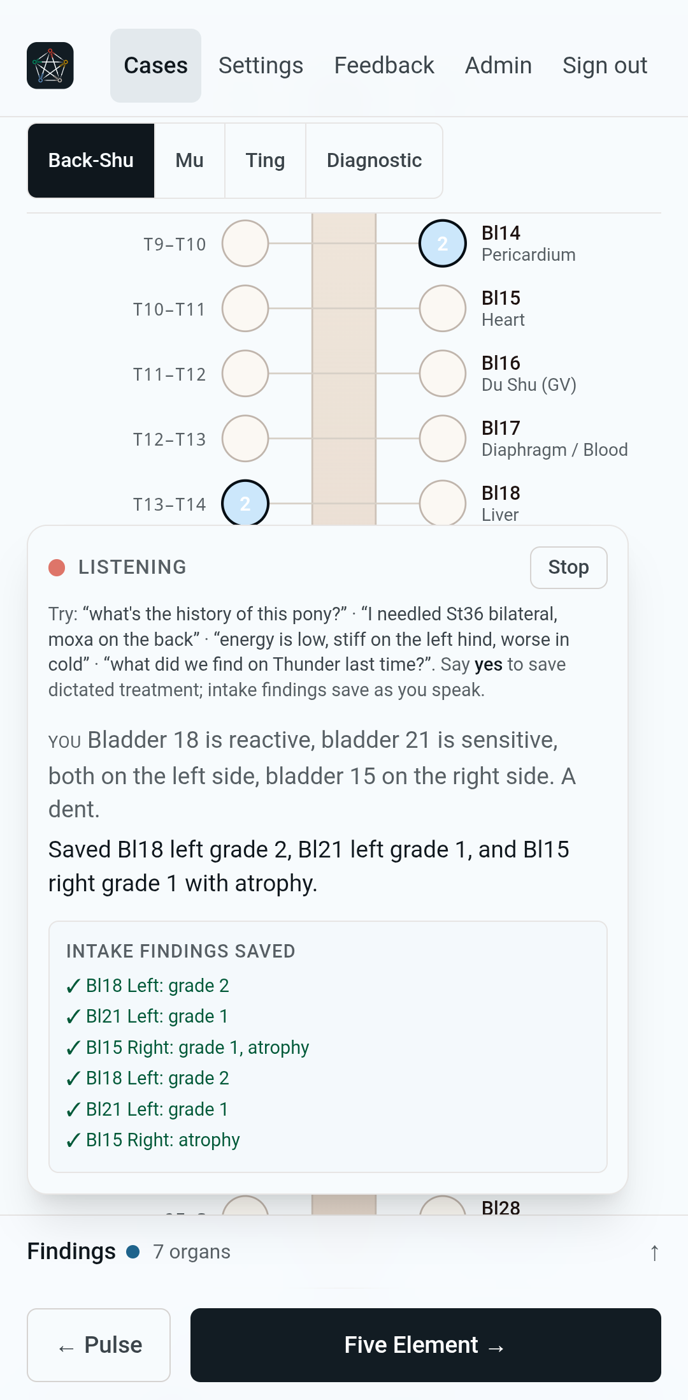Toggle the T13–T14 left point graded 2
The height and width of the screenshot is (1400, 688).
point(245,503)
